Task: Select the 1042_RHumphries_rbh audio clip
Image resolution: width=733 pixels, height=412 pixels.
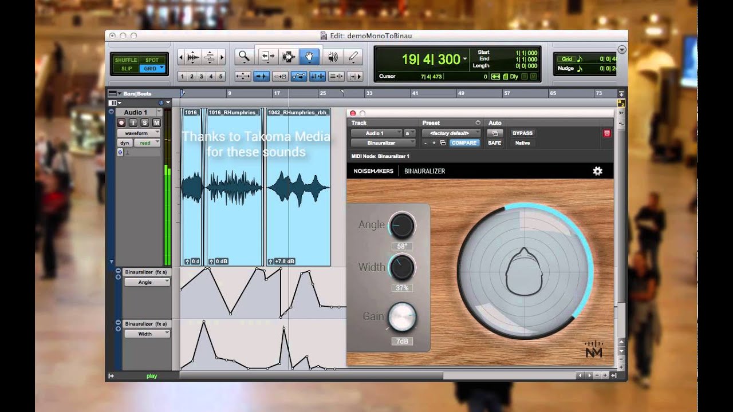Action: (298, 187)
